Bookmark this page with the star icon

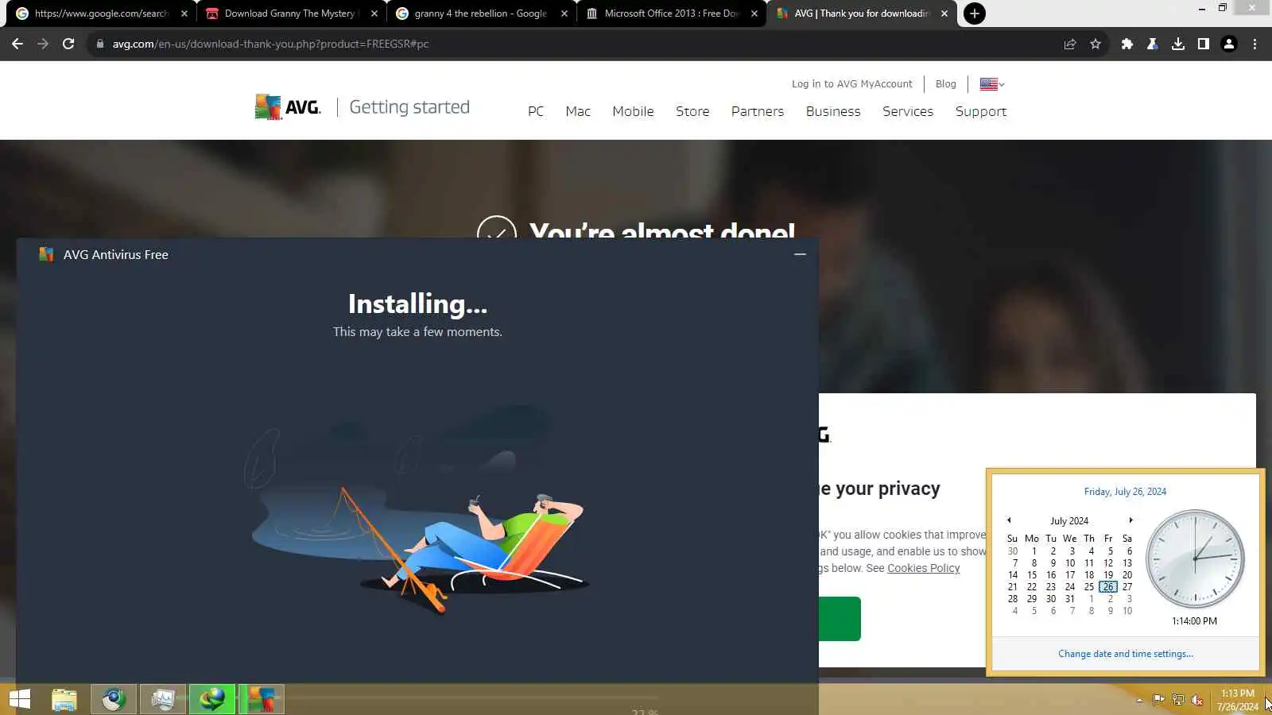1096,44
